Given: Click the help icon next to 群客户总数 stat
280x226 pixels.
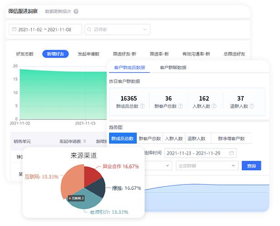Looking at the screenshot, I should pyautogui.click(x=181, y=106).
